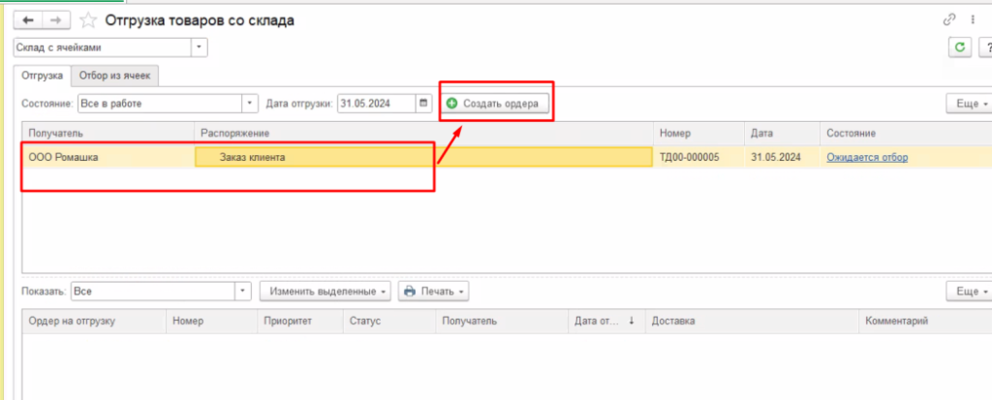Switch to the 'Отбор из ячеек' tab
Screen dimensions: 992x400
tap(116, 76)
